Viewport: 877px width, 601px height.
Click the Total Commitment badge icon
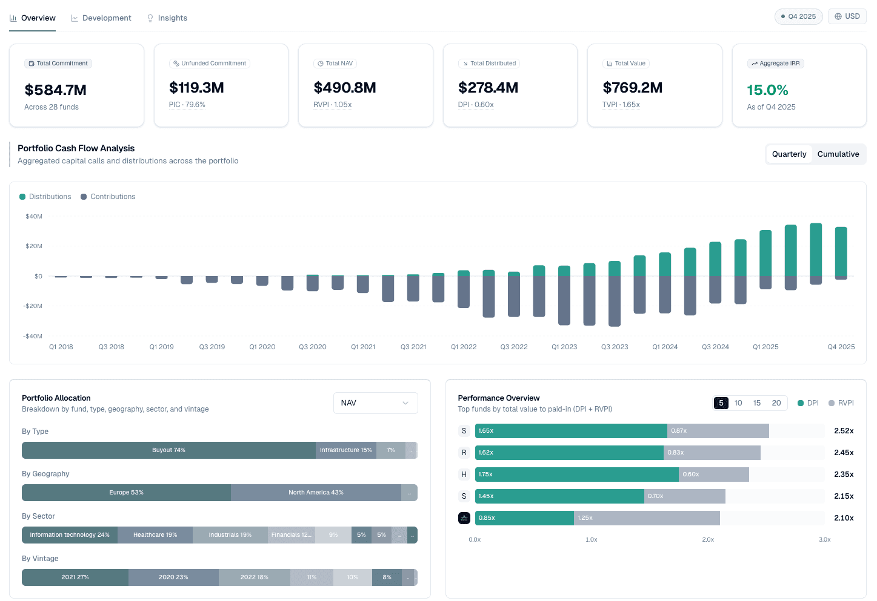(x=32, y=64)
